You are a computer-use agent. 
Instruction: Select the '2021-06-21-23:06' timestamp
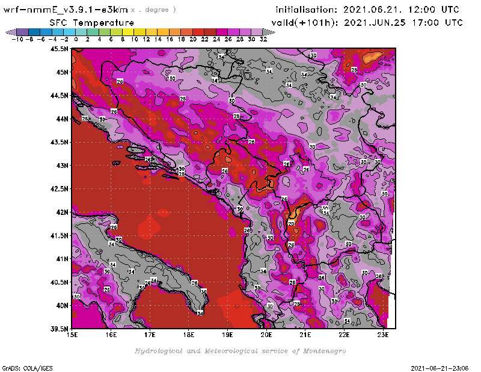coord(440,368)
